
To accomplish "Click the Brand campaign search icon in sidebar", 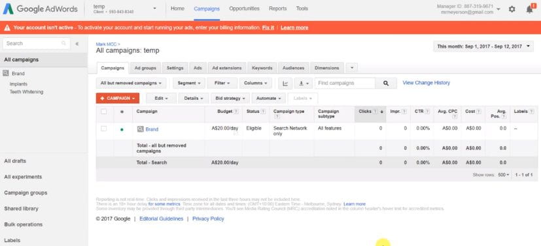I will tap(5, 73).
